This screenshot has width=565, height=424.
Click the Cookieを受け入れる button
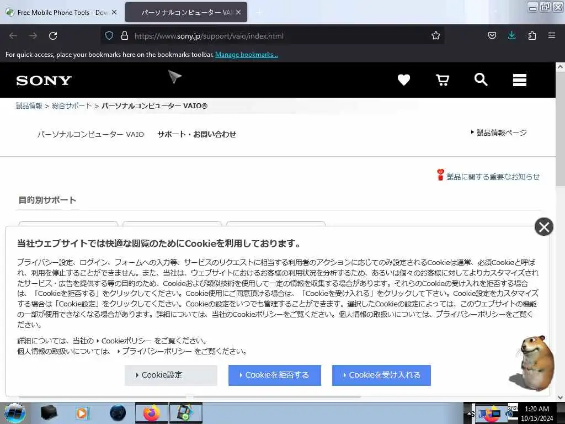381,375
